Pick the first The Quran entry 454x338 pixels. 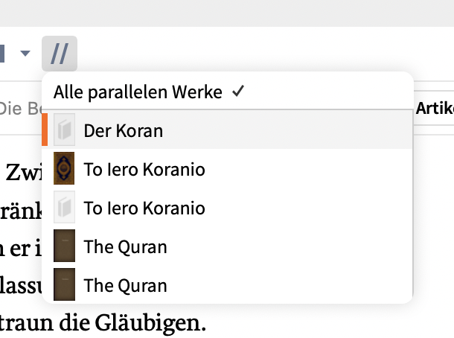coord(227,246)
